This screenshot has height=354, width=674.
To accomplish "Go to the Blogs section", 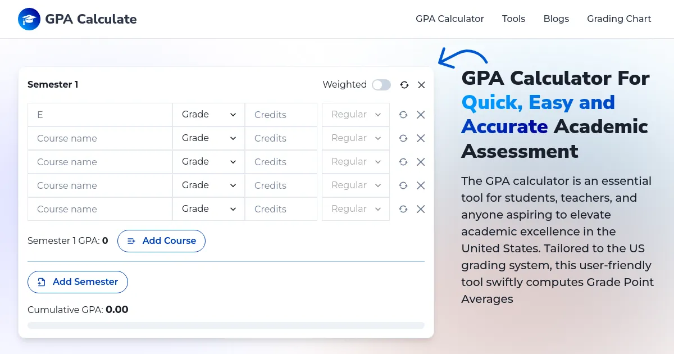I will coord(556,19).
